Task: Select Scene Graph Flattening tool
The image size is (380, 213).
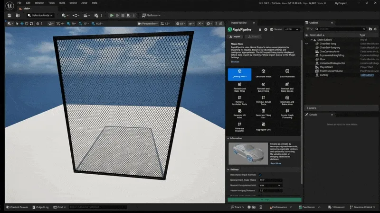Action: pyautogui.click(x=287, y=114)
